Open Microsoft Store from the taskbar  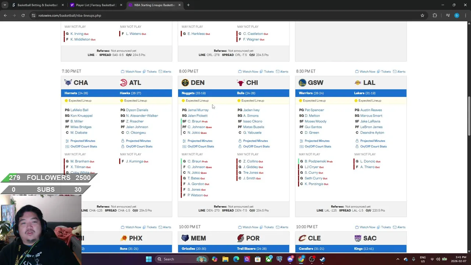[258, 259]
